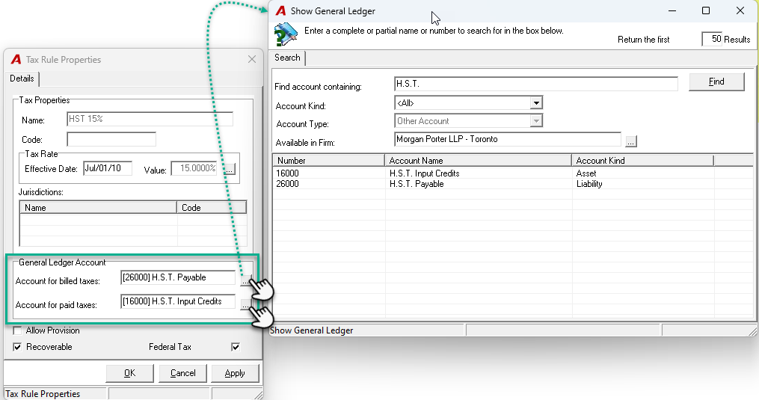
Task: Minimize the Show General Ledger window
Action: 672,10
